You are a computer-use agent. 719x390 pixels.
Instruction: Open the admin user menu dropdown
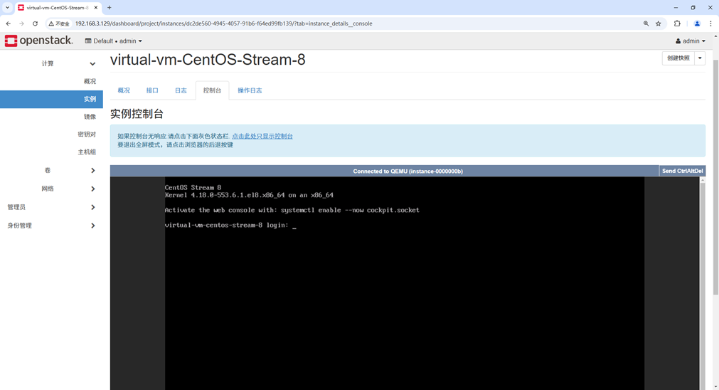pyautogui.click(x=690, y=41)
